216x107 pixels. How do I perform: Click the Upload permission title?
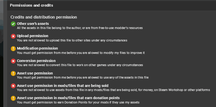(33, 36)
